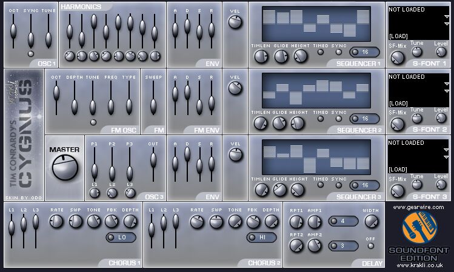Click the lower arrow in S-FONT 2 display
Image resolution: width=454 pixels, height=272 pixels.
447,91
